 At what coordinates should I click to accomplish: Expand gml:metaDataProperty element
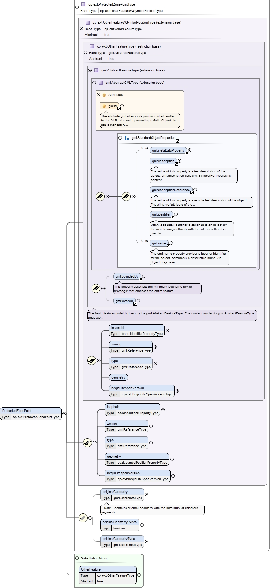[x=189, y=150]
